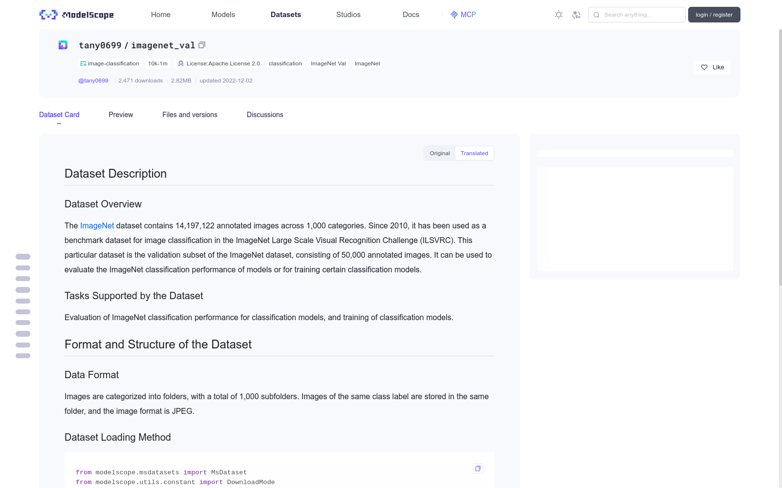Click the 'Tasks Supported by the Dataset' heading
782x488 pixels.
click(x=134, y=296)
